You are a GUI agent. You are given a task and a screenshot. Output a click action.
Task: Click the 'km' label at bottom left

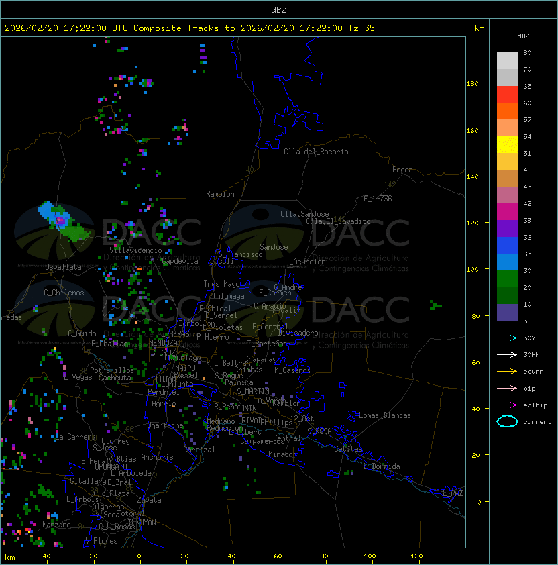pos(10,558)
